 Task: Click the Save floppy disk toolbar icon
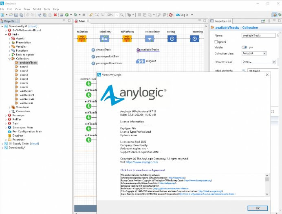click(x=16, y=15)
